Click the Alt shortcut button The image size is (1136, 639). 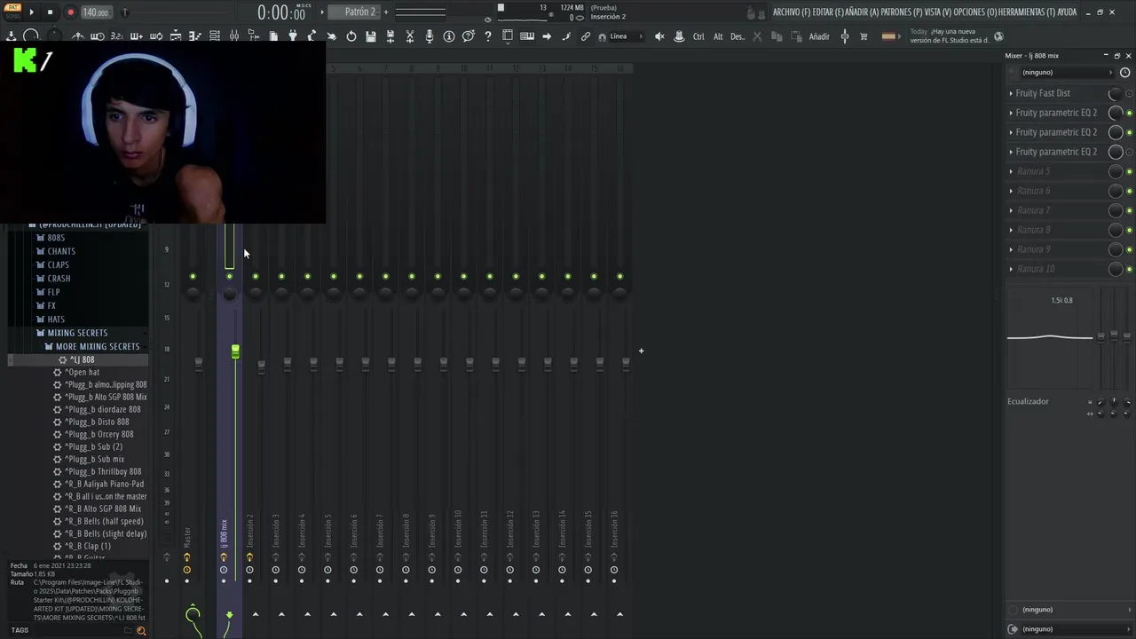(718, 36)
